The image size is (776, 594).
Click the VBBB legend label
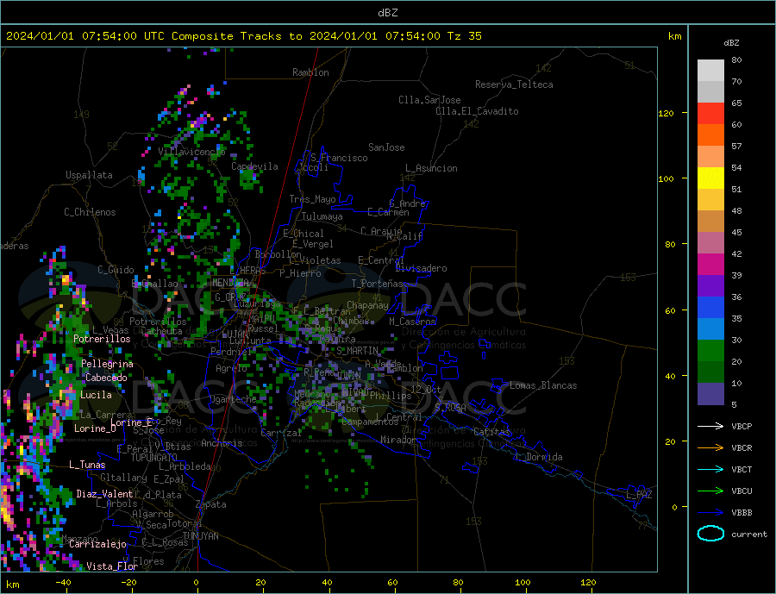[742, 512]
